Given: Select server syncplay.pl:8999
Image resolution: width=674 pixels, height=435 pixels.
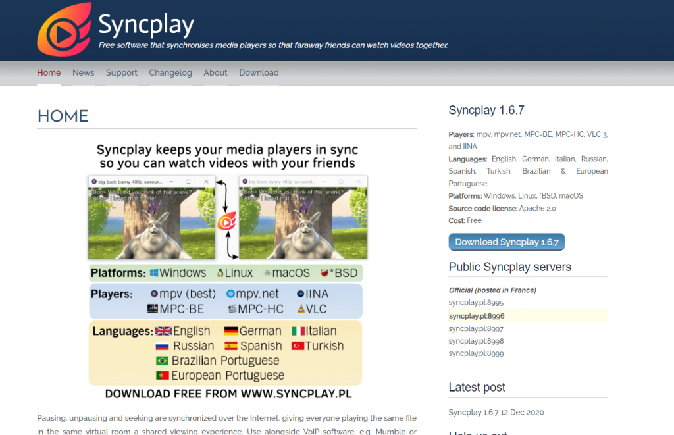Looking at the screenshot, I should coord(476,353).
